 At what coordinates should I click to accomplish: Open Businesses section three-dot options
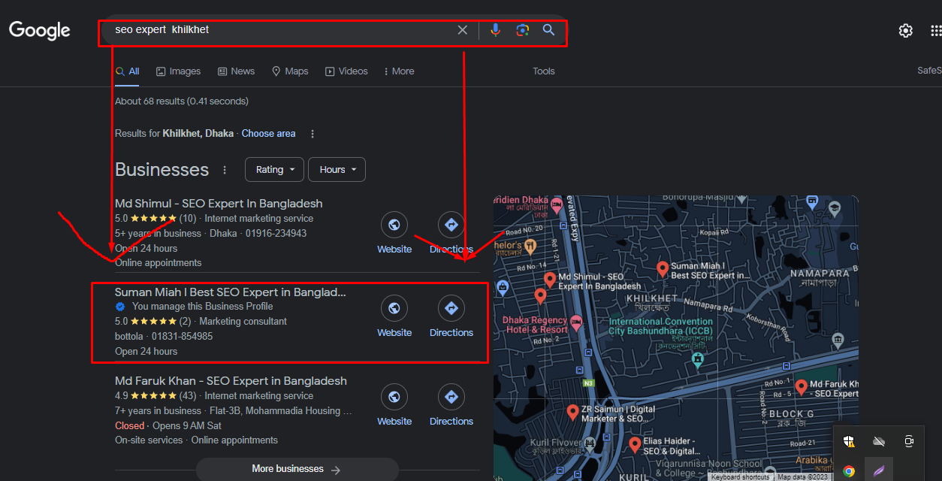click(x=224, y=170)
